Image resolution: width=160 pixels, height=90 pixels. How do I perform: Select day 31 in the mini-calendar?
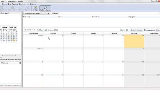point(16,40)
